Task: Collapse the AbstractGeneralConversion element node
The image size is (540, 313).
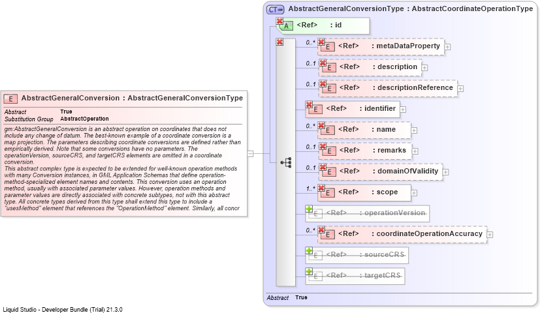Action: (250, 154)
